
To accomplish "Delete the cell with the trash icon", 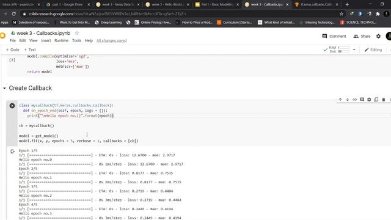I will pyautogui.click(x=384, y=100).
